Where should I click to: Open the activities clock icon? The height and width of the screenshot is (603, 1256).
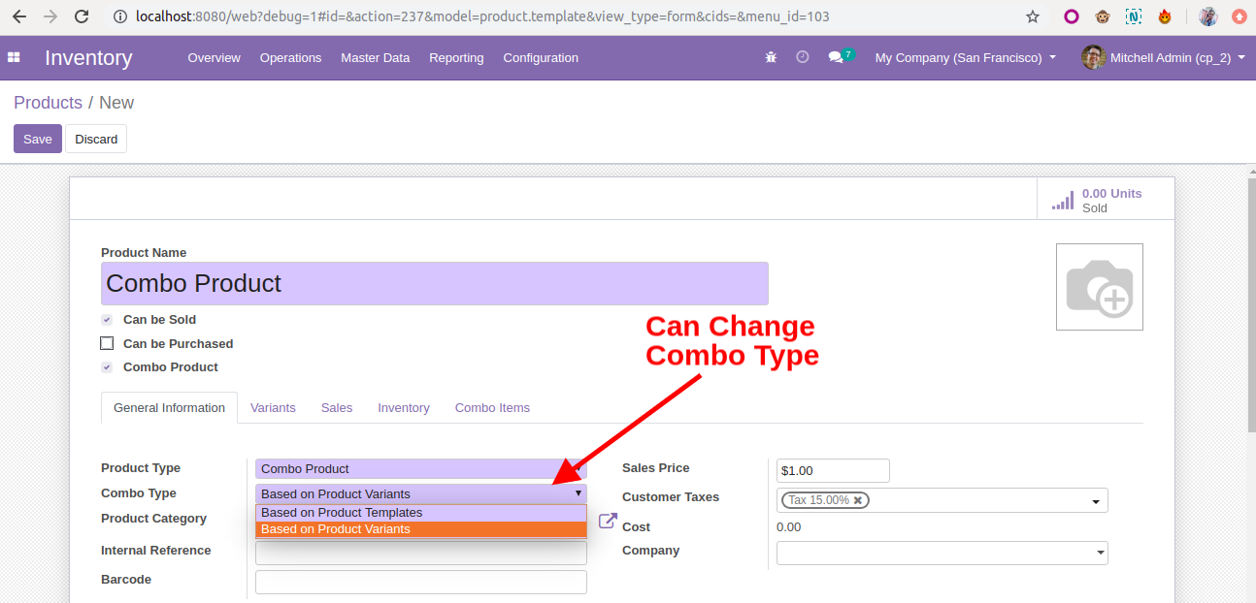point(802,57)
